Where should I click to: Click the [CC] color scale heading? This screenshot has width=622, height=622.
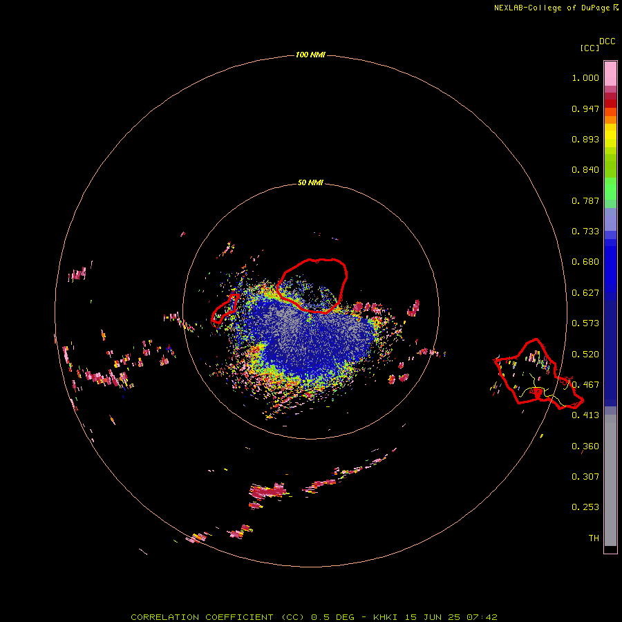(590, 48)
